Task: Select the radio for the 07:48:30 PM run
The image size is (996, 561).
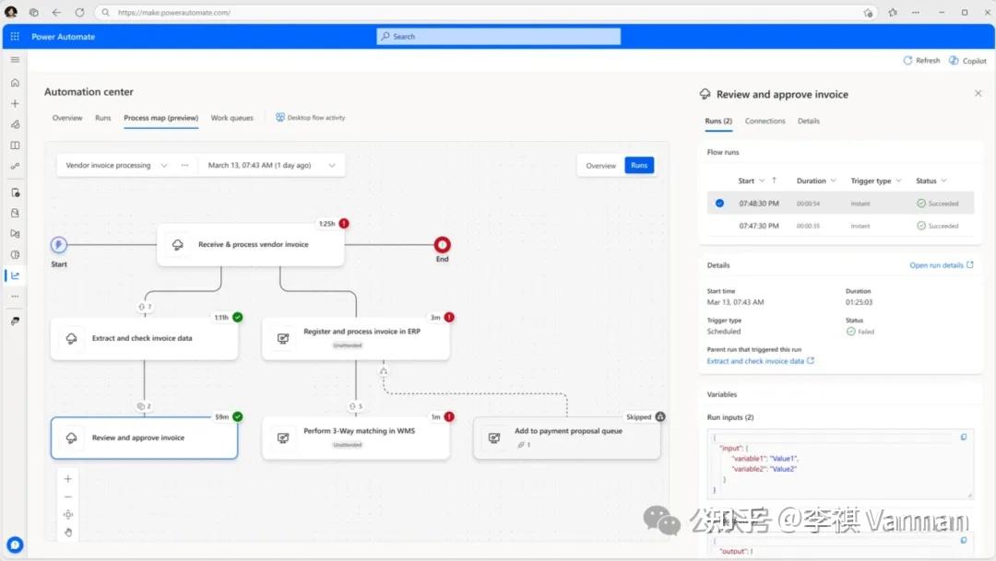Action: pyautogui.click(x=719, y=203)
